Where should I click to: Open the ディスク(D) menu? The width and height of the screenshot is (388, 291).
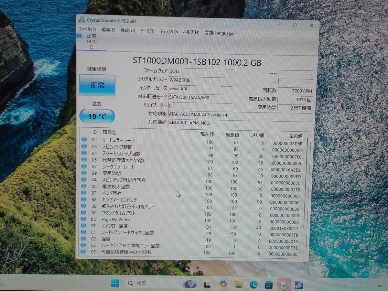tap(168, 32)
